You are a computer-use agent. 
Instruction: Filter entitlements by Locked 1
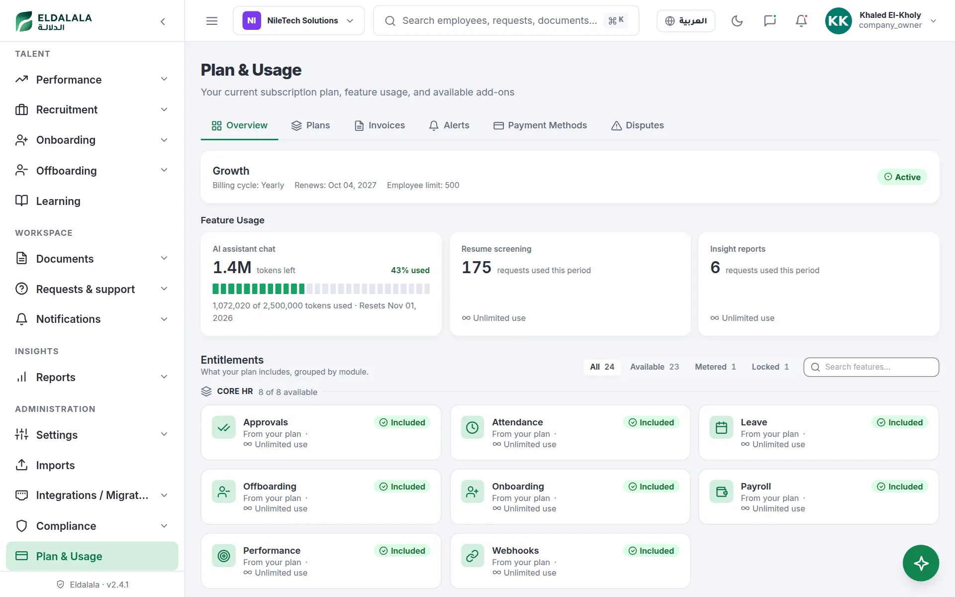[770, 367]
